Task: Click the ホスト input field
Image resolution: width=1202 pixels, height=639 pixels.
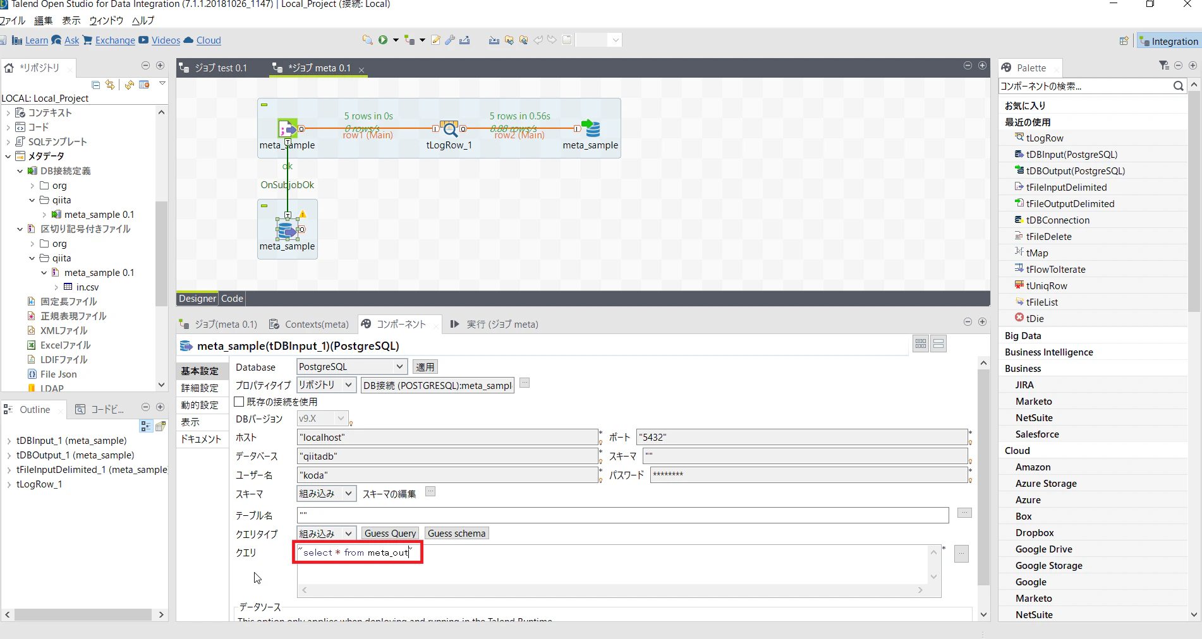Action: click(x=447, y=437)
